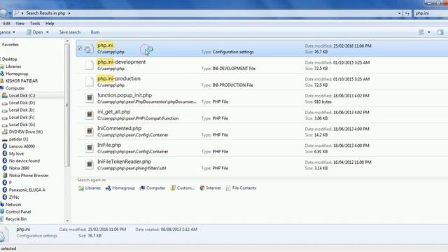Select the IniFile.php file icon

pos(89,148)
